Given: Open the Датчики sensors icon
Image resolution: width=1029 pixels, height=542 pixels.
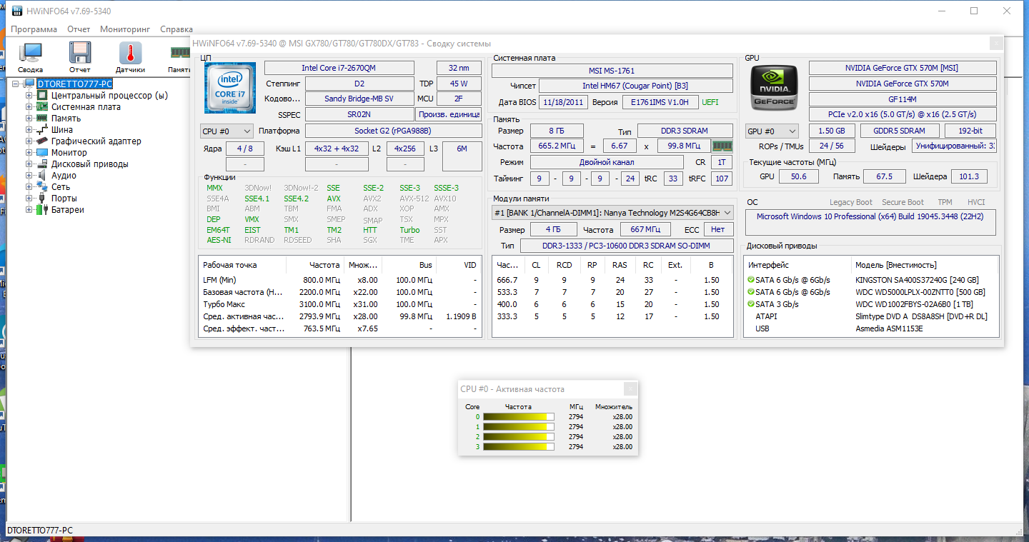Looking at the screenshot, I should click(x=129, y=56).
